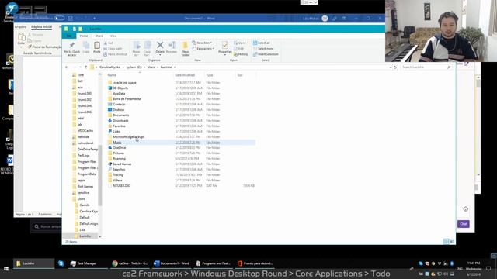This screenshot has width=497, height=279.
Task: Select the Home ribbon tab in Explorer
Action: point(84,36)
